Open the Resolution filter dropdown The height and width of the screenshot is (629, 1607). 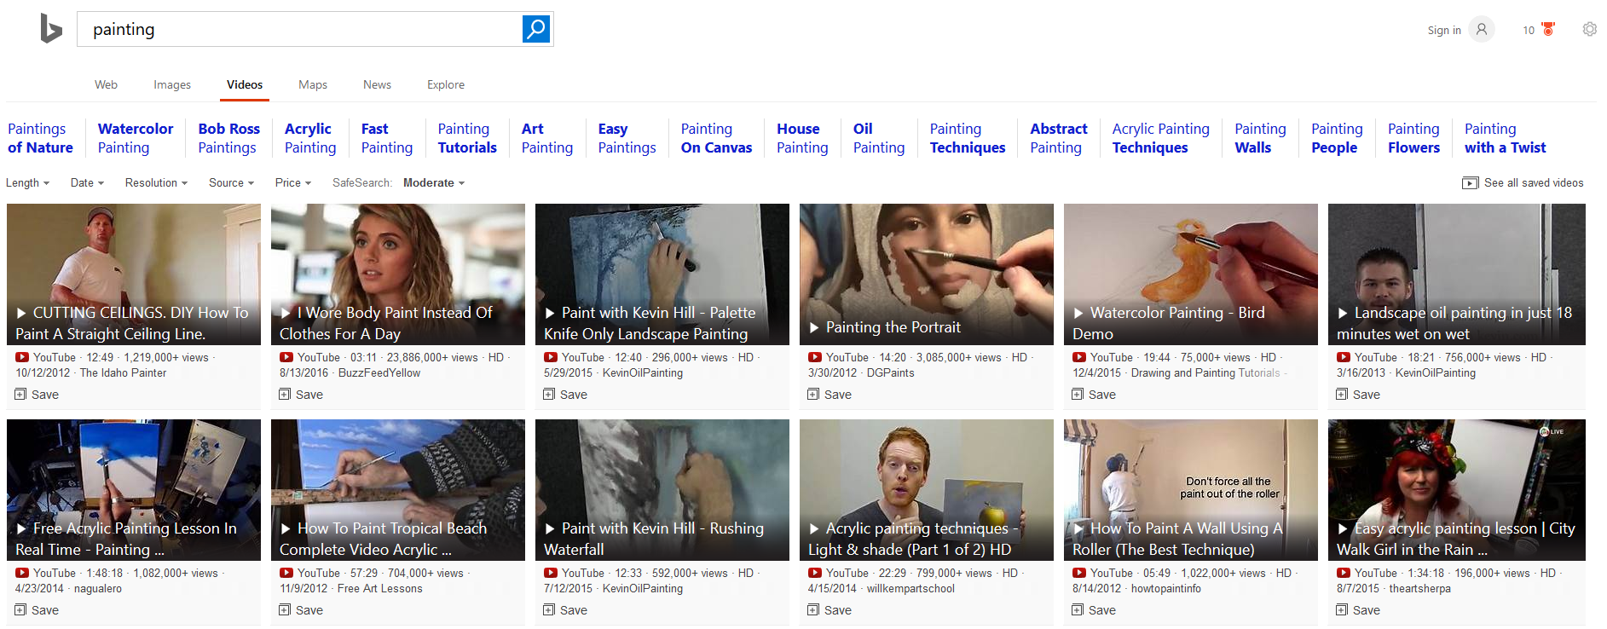pos(156,183)
